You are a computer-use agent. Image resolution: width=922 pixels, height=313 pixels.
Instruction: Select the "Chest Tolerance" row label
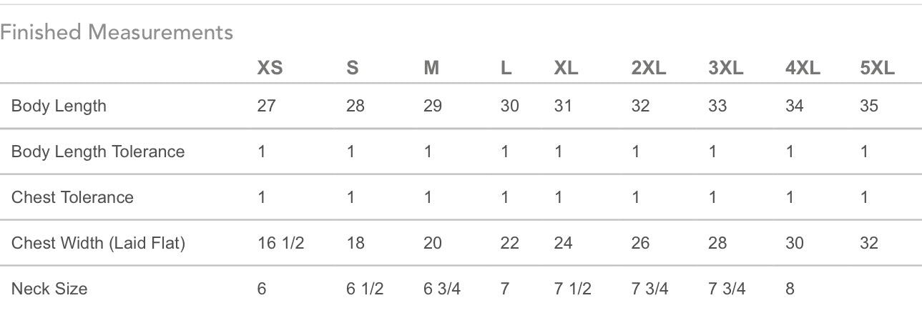coord(72,197)
